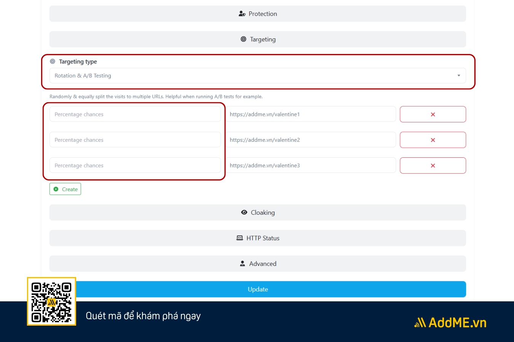
Task: Click the Rotation & A/B Testing description text
Action: [x=156, y=97]
